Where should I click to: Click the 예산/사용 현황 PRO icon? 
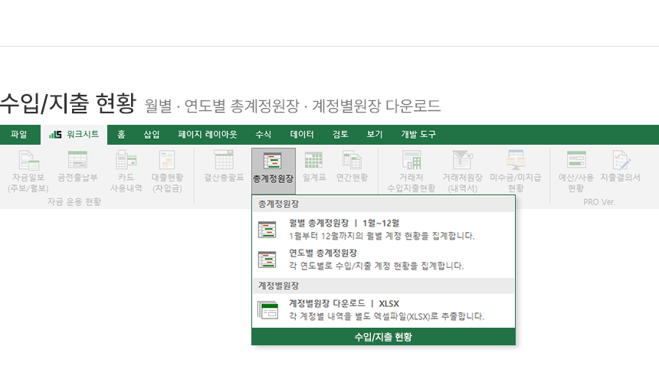pyautogui.click(x=575, y=169)
